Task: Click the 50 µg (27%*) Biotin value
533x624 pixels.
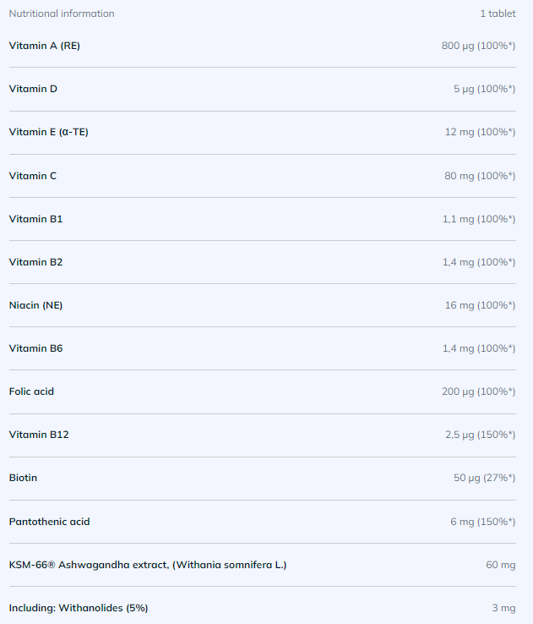Action: coord(485,478)
